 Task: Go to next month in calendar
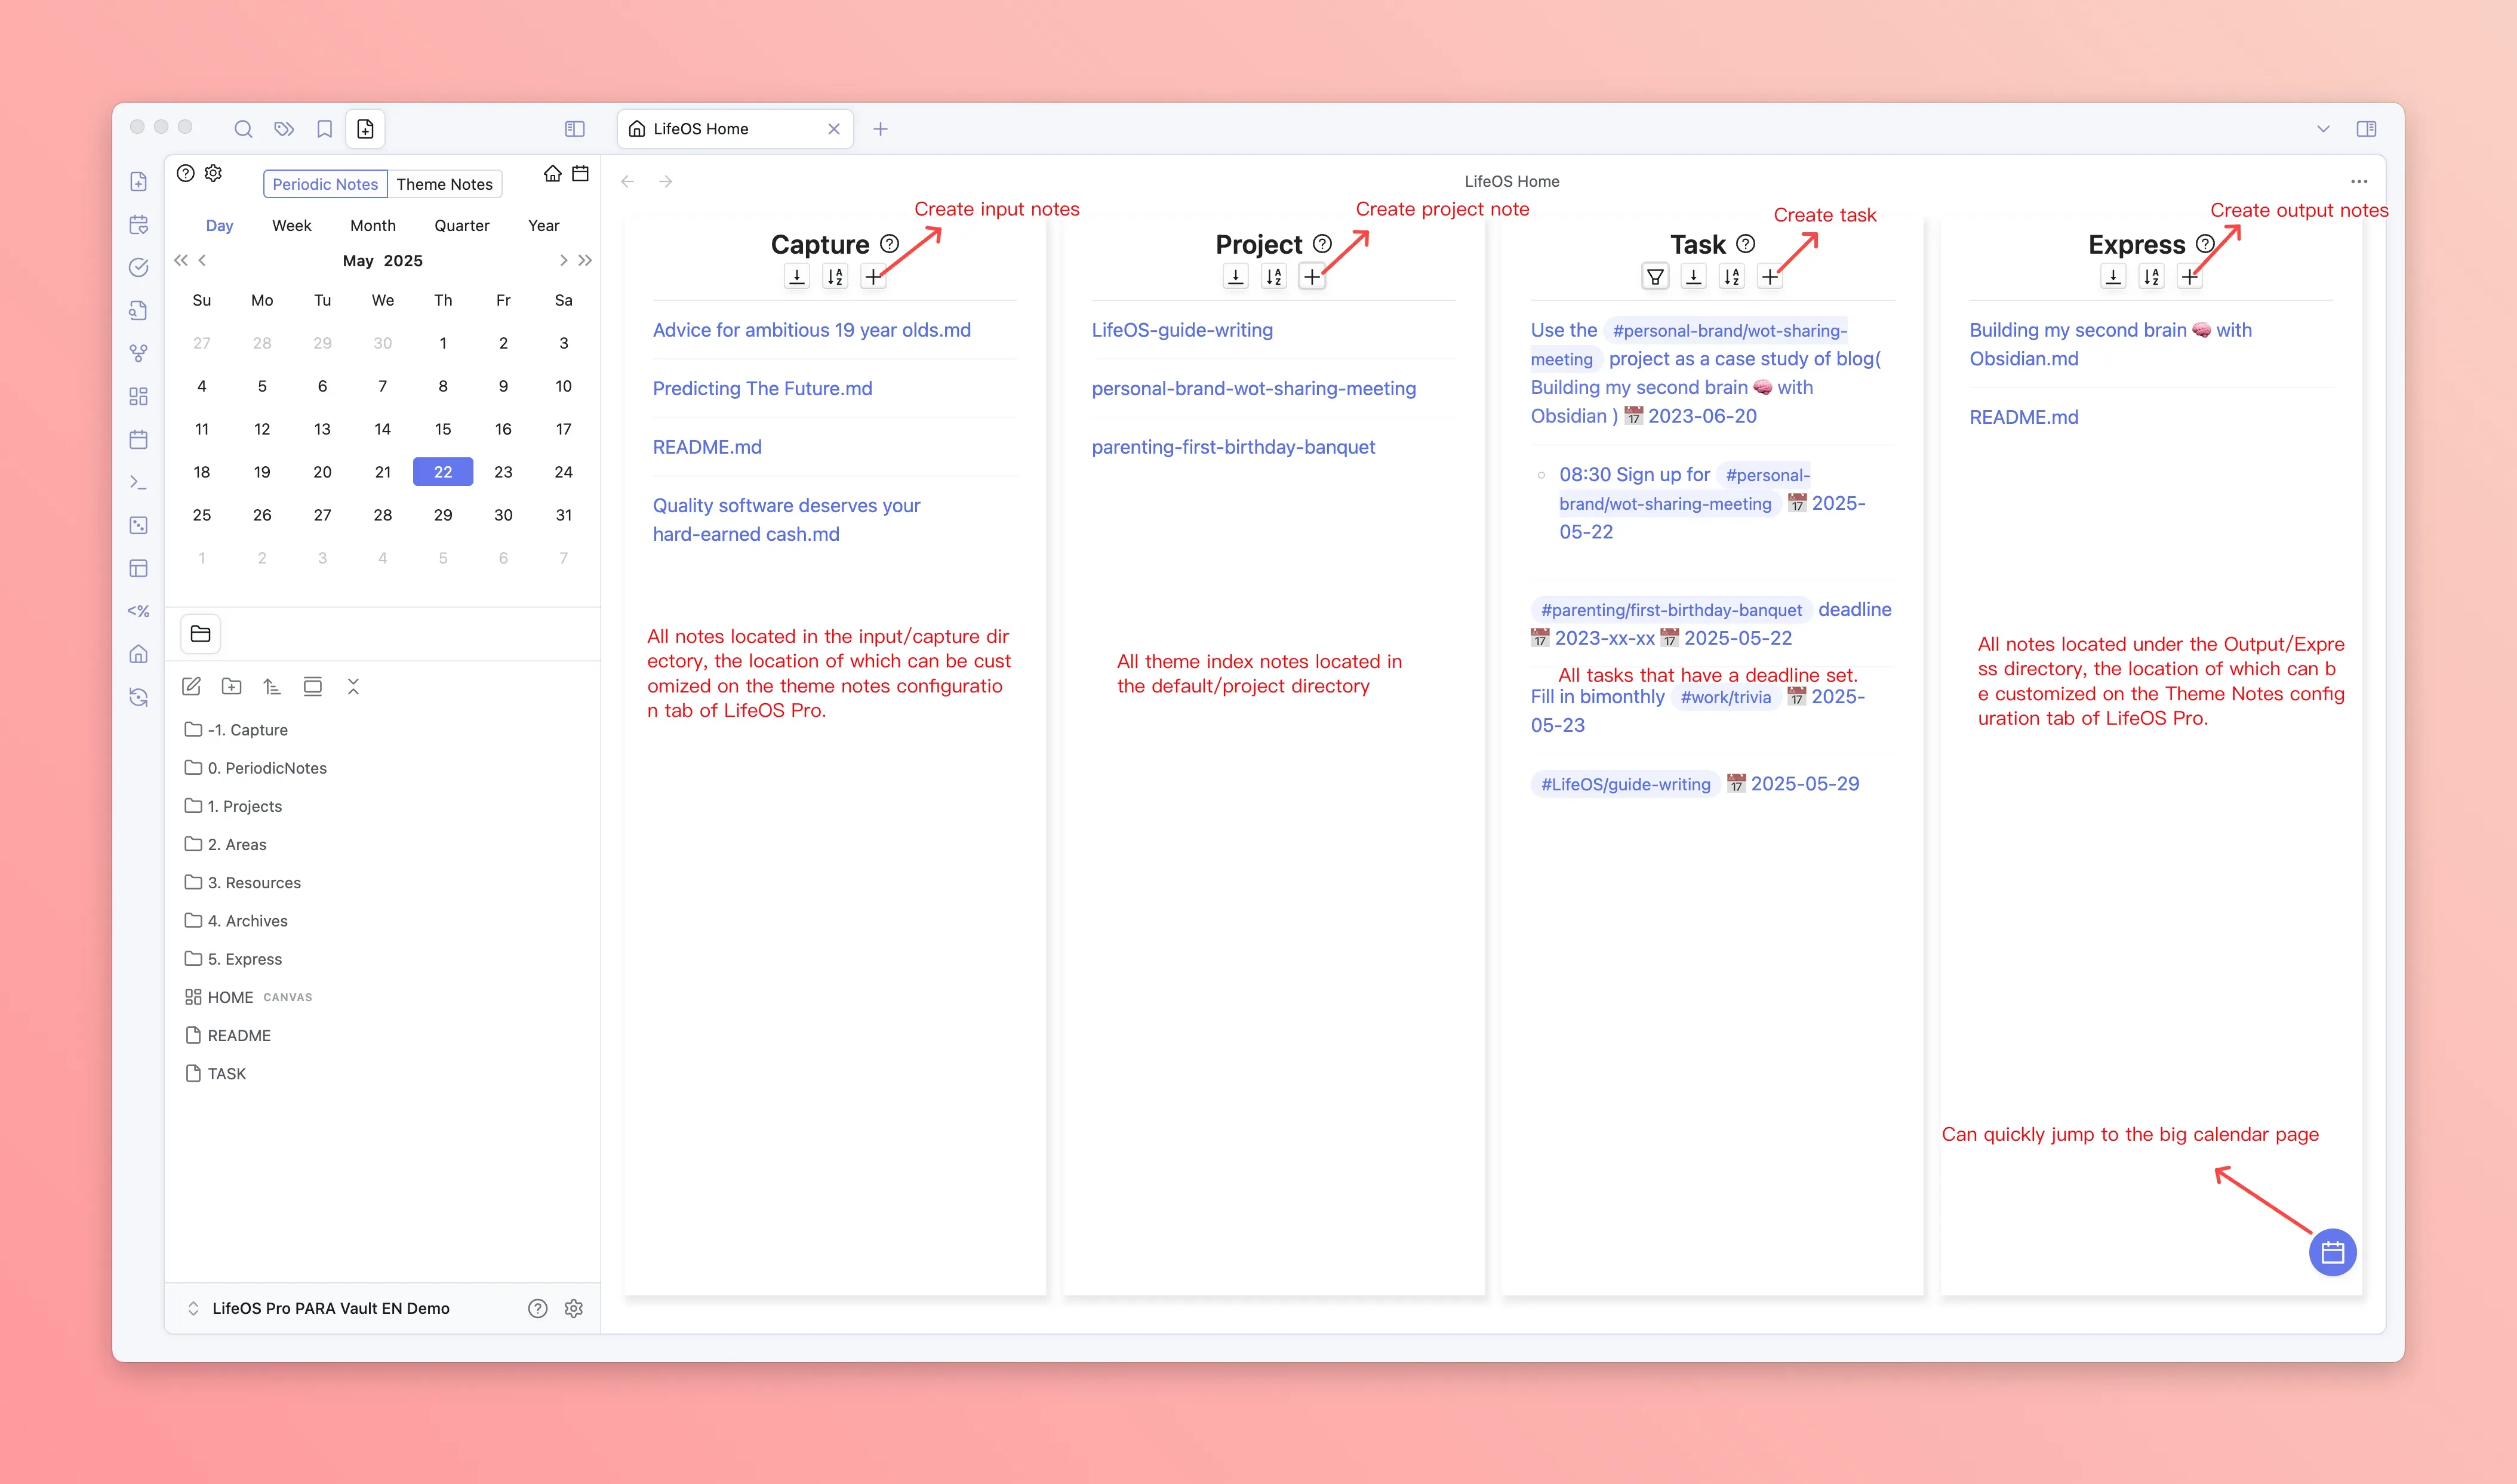[x=563, y=261]
